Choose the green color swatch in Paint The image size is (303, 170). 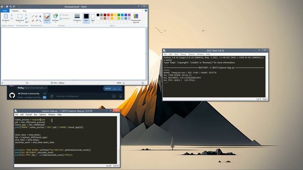coord(119,15)
